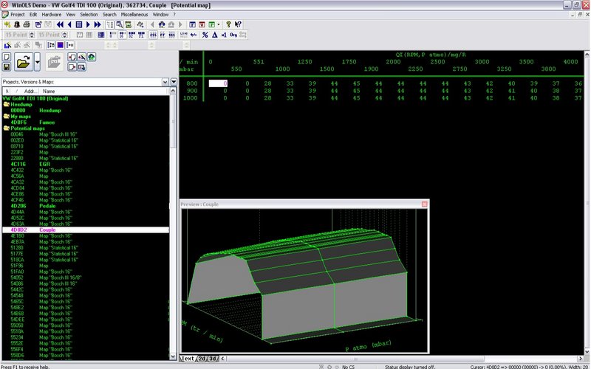Select the 4D8D2 Couple map row
Viewport: 591px width, 369px height.
click(x=85, y=230)
